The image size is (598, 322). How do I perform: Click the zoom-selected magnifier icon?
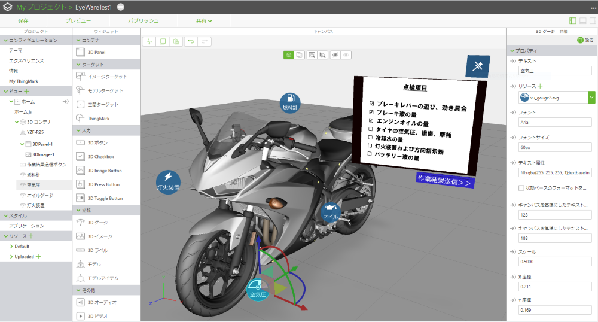click(x=323, y=55)
